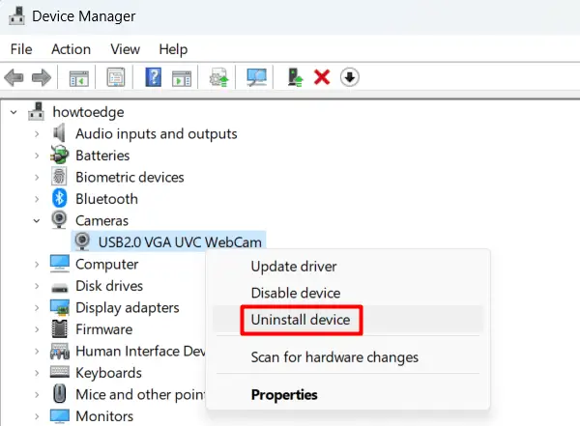Select USB2.0 VGA UVC WebCam label
The height and width of the screenshot is (426, 580).
tap(180, 242)
